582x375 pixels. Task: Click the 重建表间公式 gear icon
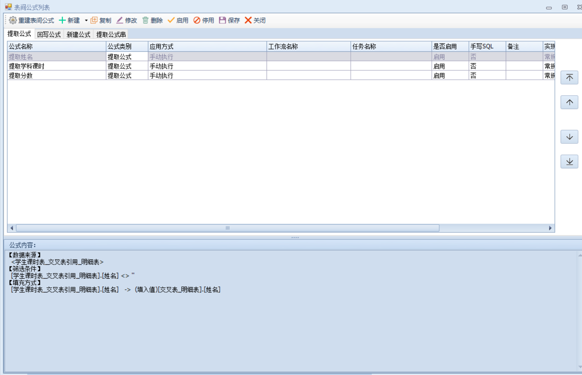coord(13,20)
